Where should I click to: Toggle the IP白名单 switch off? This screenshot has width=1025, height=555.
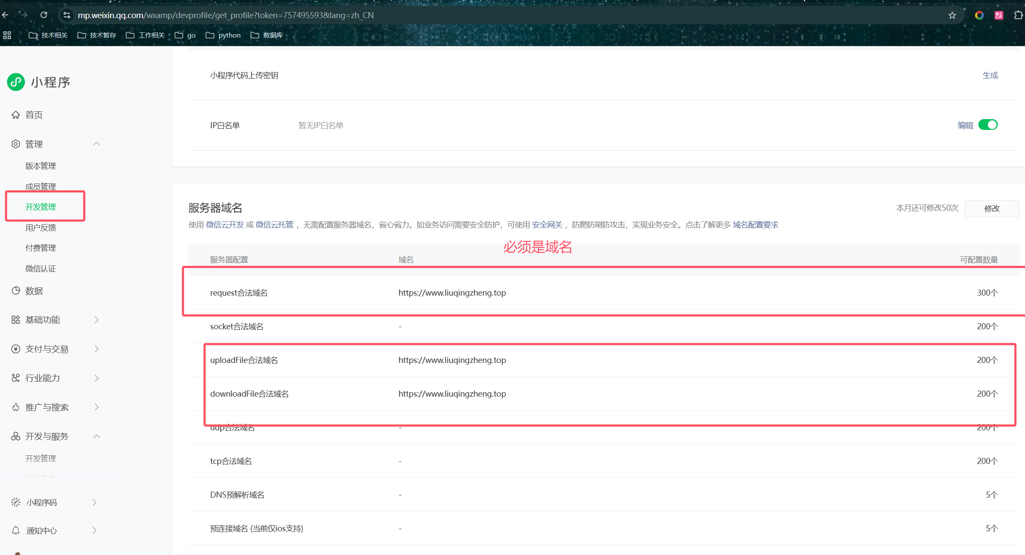coord(988,125)
